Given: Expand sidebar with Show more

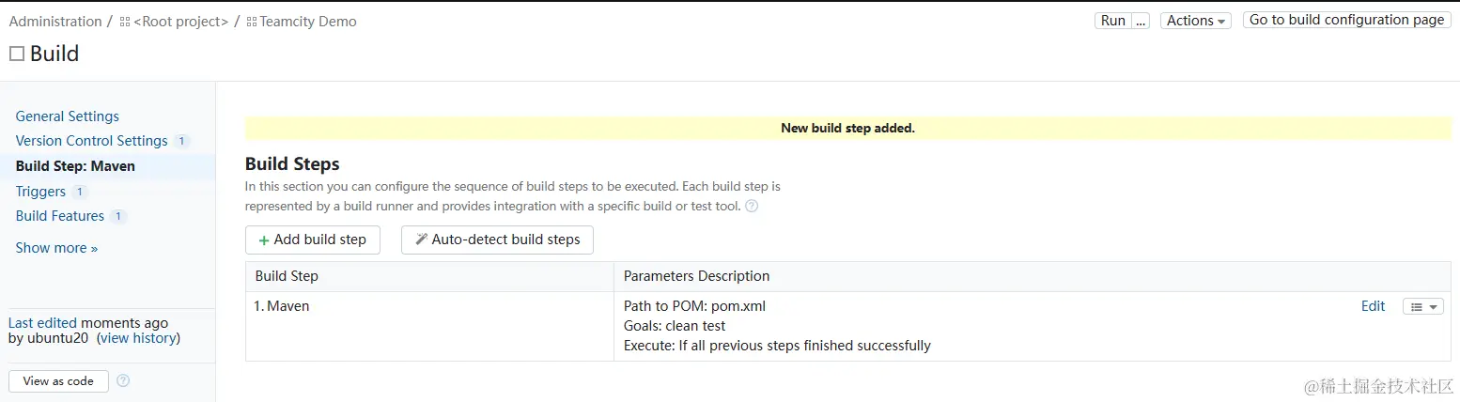Looking at the screenshot, I should pos(56,248).
